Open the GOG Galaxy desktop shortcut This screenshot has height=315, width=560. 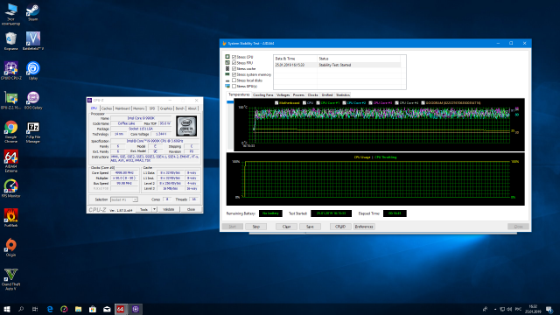pos(33,100)
